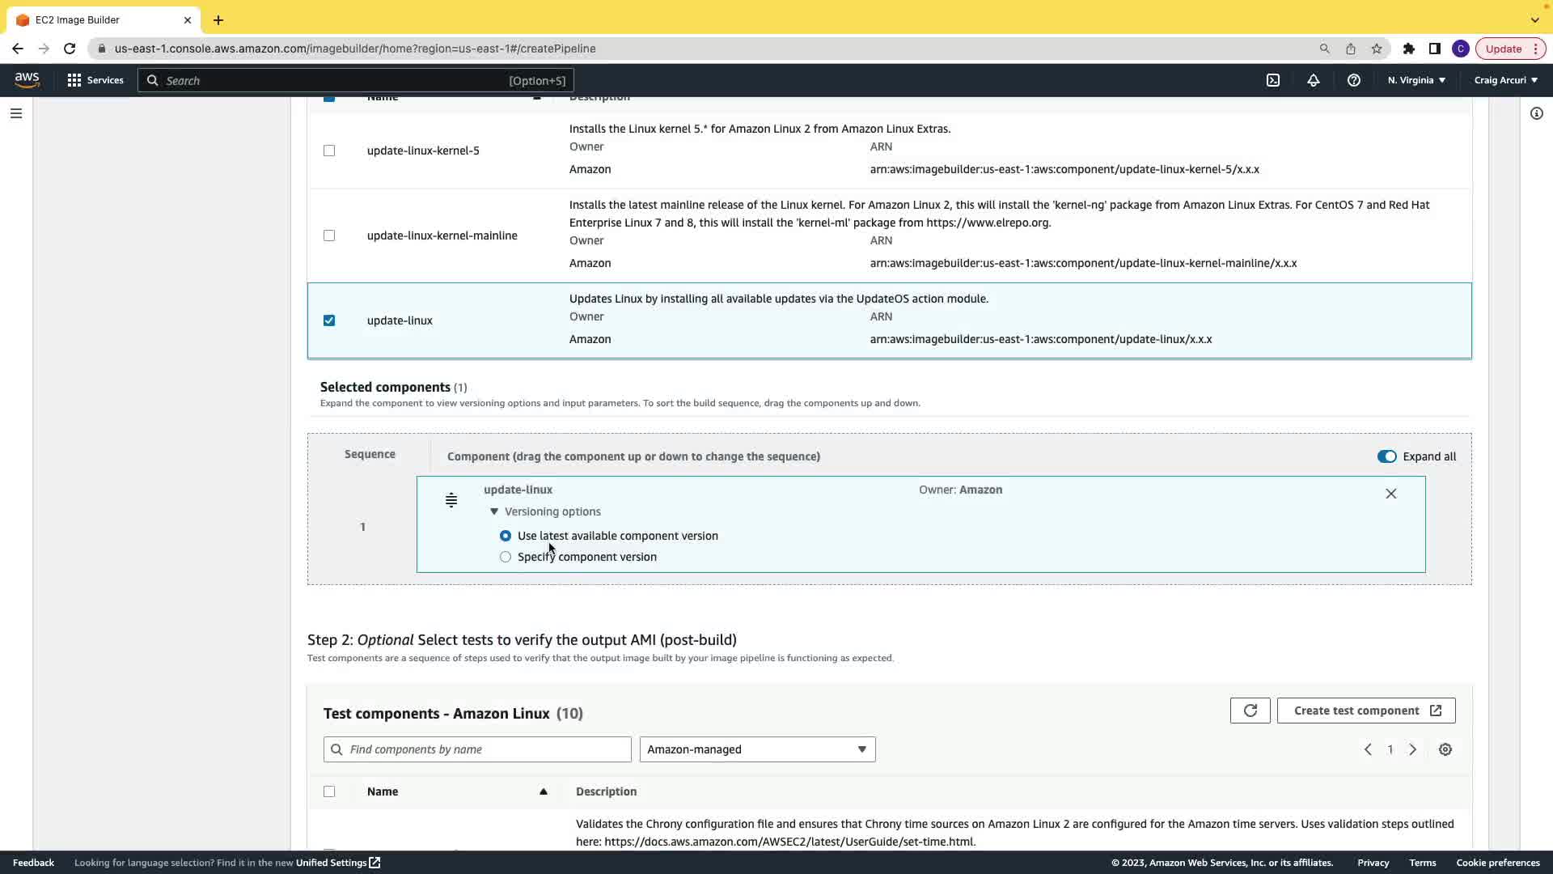Open the N. Virginia region dropdown
The width and height of the screenshot is (1553, 874).
[1416, 80]
